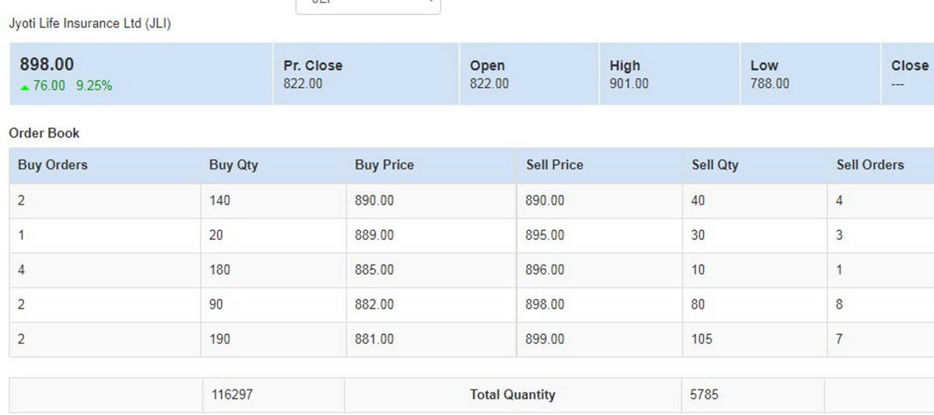
Task: Select the 898.00 last traded price
Action: coord(47,65)
